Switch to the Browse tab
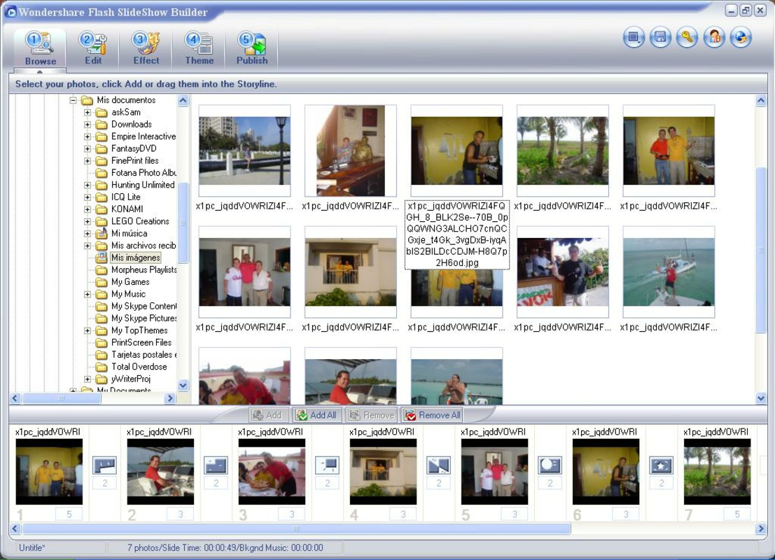Viewport: 775px width, 560px height. (40, 44)
